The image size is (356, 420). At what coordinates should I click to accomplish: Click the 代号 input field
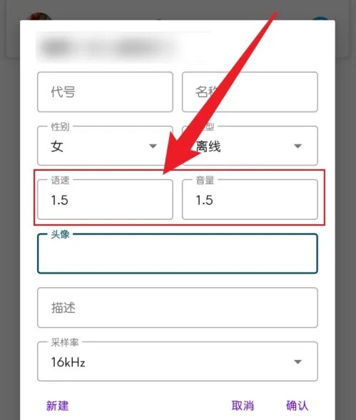tap(105, 92)
